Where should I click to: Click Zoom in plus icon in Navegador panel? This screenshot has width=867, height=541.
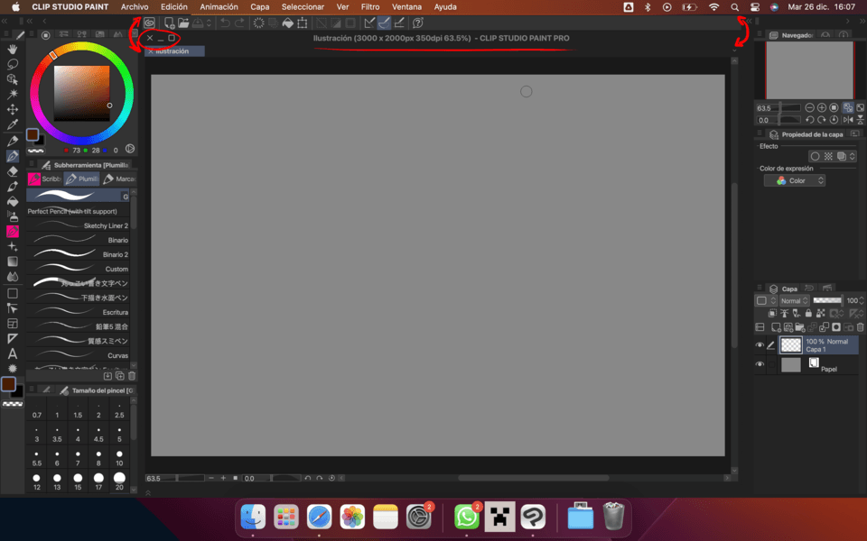pyautogui.click(x=822, y=107)
